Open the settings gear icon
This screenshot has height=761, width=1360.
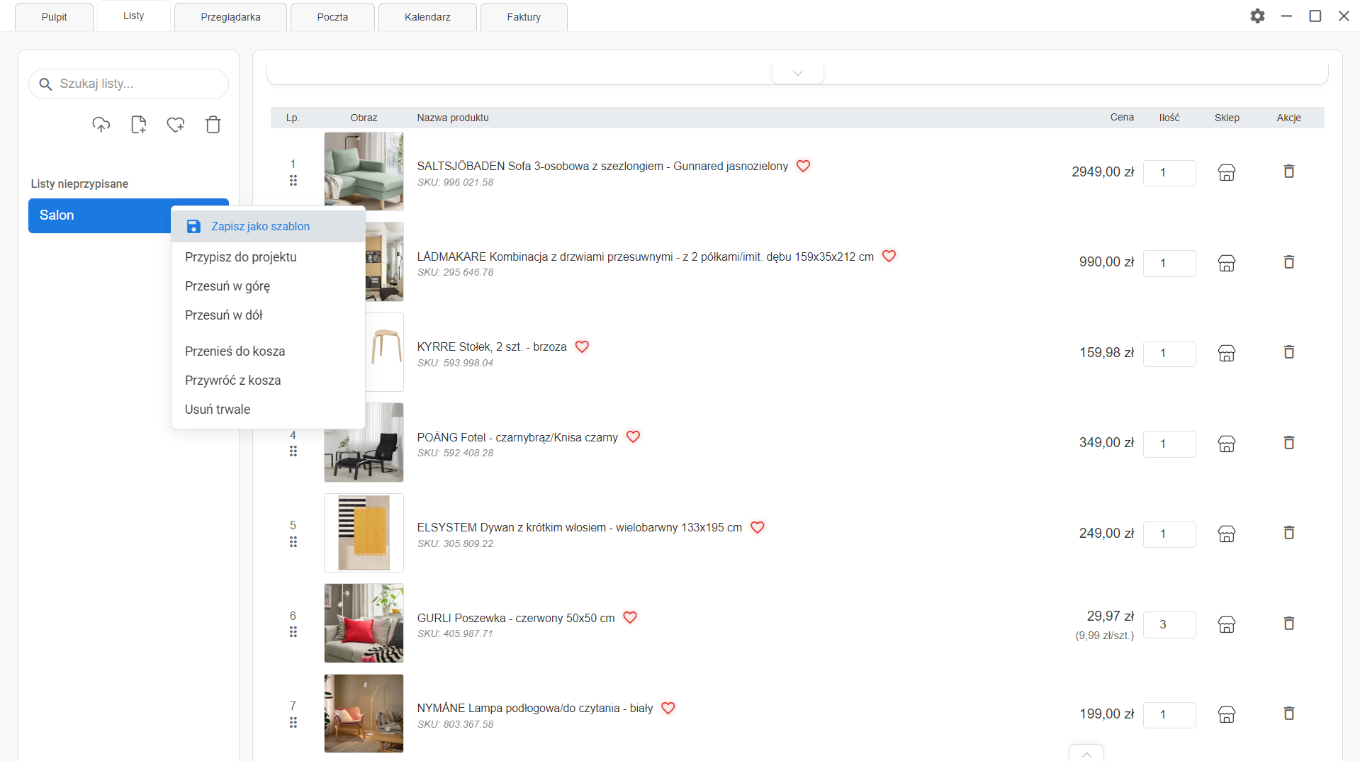click(1257, 16)
